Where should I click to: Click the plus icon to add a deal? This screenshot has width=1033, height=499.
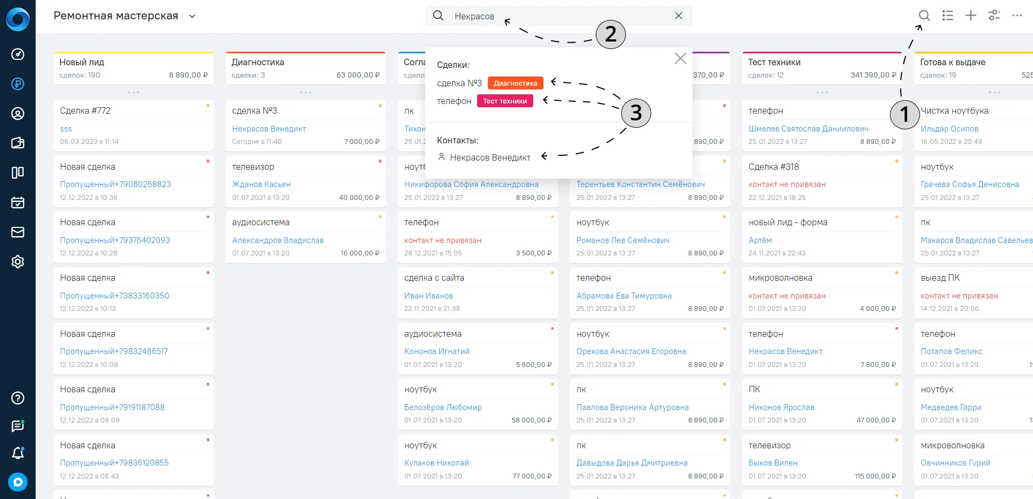971,16
